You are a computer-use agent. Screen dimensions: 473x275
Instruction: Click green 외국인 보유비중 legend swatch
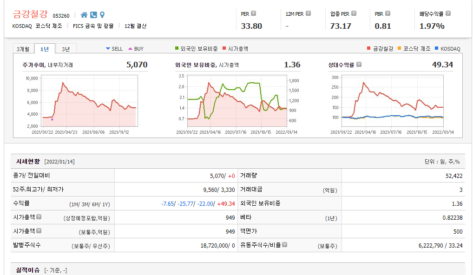coord(177,48)
